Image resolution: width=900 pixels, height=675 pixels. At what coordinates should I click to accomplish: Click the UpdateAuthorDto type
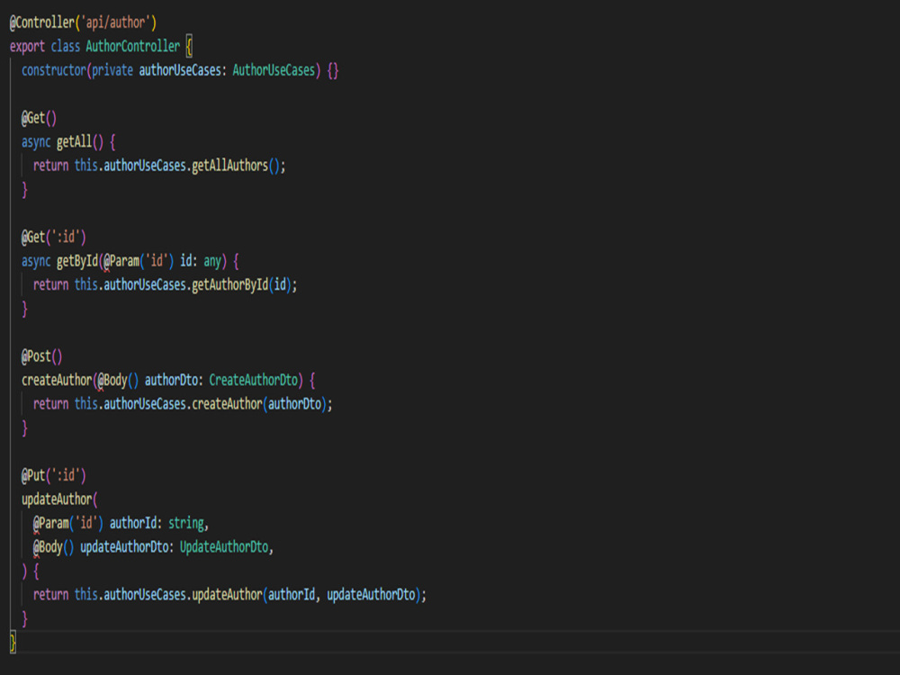(224, 546)
